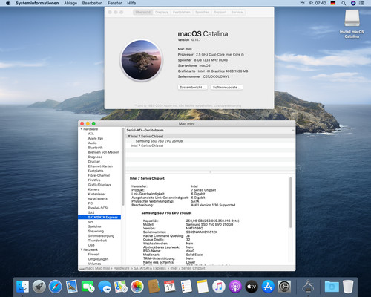The image size is (371, 297).
Task: Open Downloads folder in the Dock
Action: tap(332, 287)
